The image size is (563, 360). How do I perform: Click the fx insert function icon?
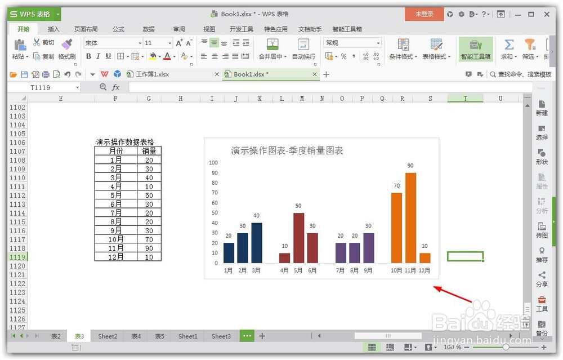[x=115, y=87]
